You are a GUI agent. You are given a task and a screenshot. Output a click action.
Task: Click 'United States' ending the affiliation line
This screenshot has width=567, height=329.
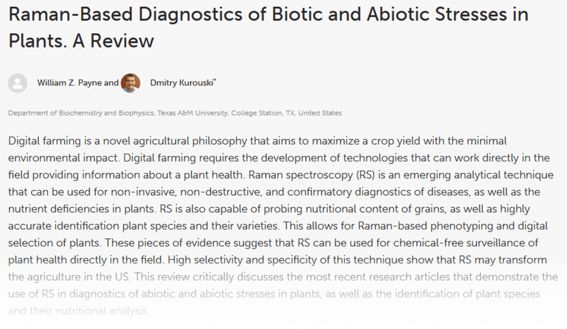tap(320, 113)
